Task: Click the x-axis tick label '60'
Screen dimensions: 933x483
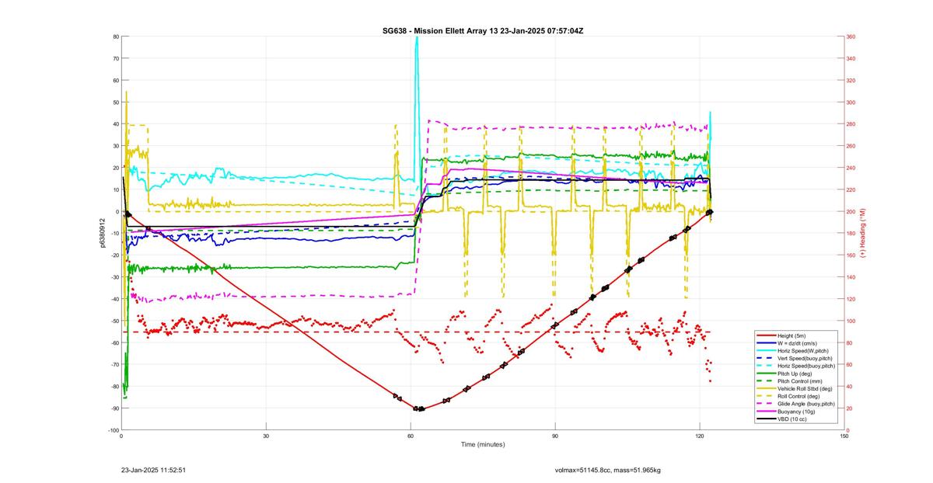Action: (x=411, y=436)
